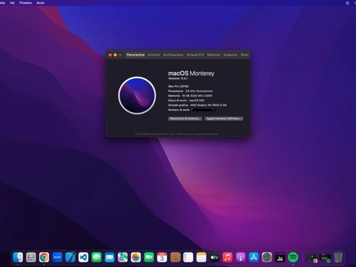The width and height of the screenshot is (356, 267).
Task: Open the Photos app icon
Action: (x=136, y=257)
